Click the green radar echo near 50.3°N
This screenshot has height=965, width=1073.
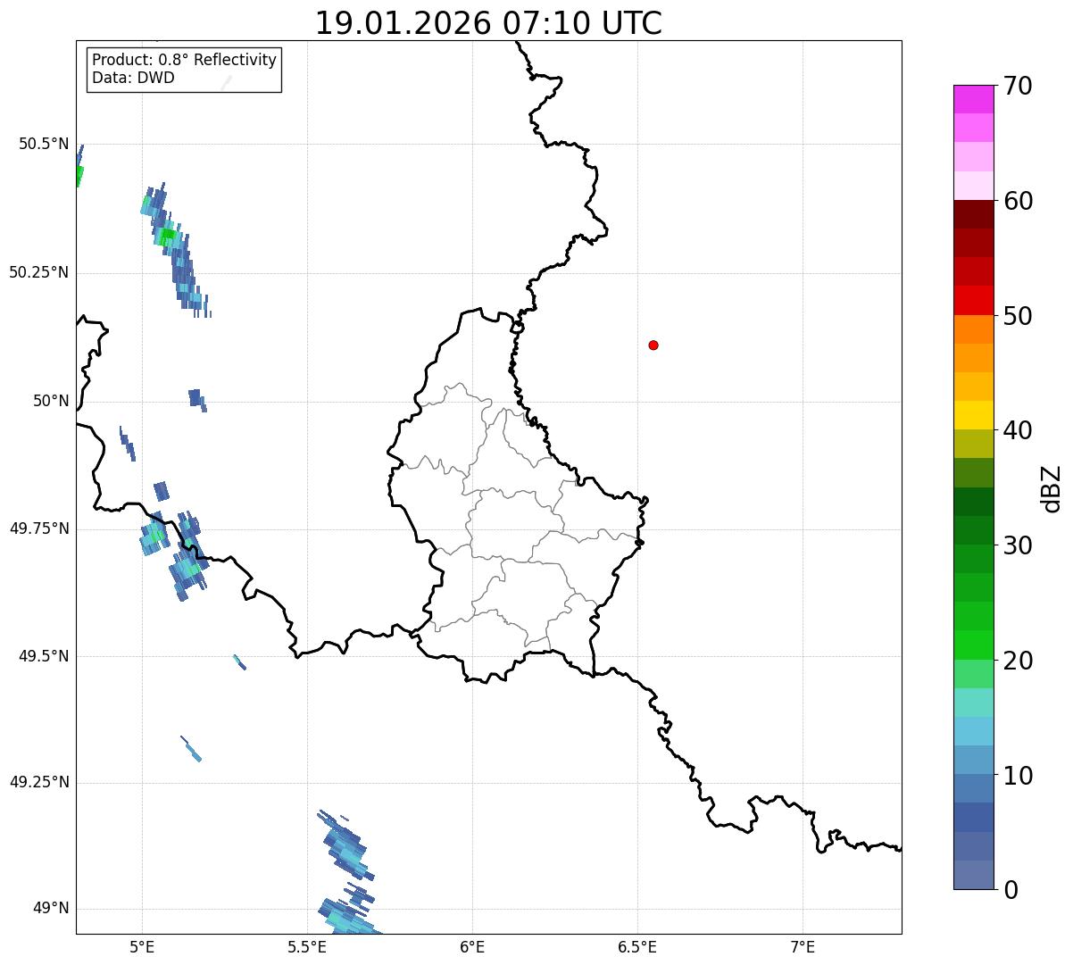166,235
